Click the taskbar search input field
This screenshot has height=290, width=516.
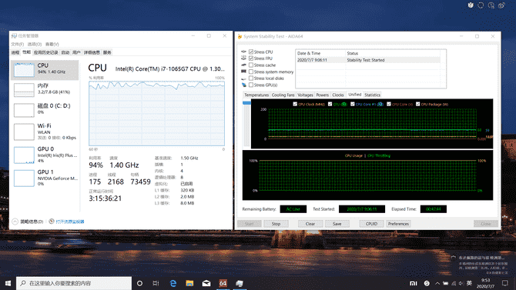74,283
